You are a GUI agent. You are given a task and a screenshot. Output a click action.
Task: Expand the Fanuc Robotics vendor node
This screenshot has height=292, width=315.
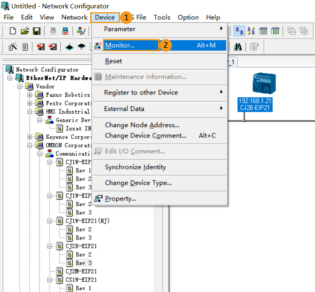tap(30, 95)
